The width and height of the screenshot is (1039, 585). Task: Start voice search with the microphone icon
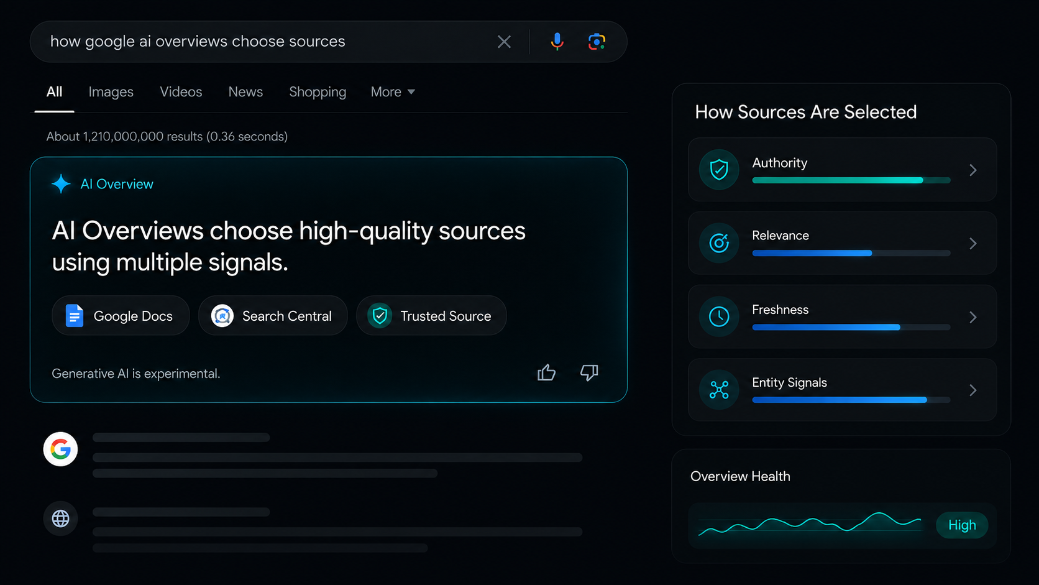(557, 42)
